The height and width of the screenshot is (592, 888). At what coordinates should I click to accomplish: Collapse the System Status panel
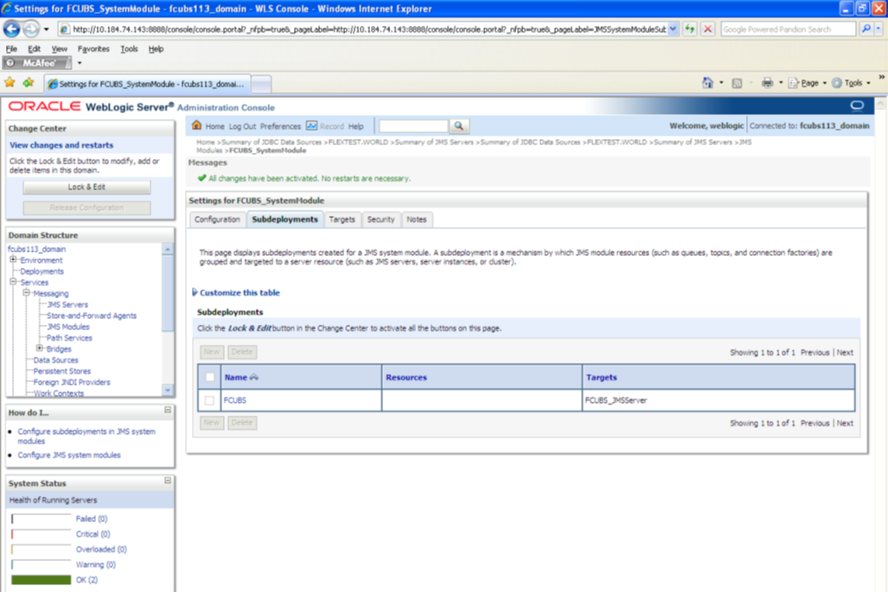pos(168,481)
